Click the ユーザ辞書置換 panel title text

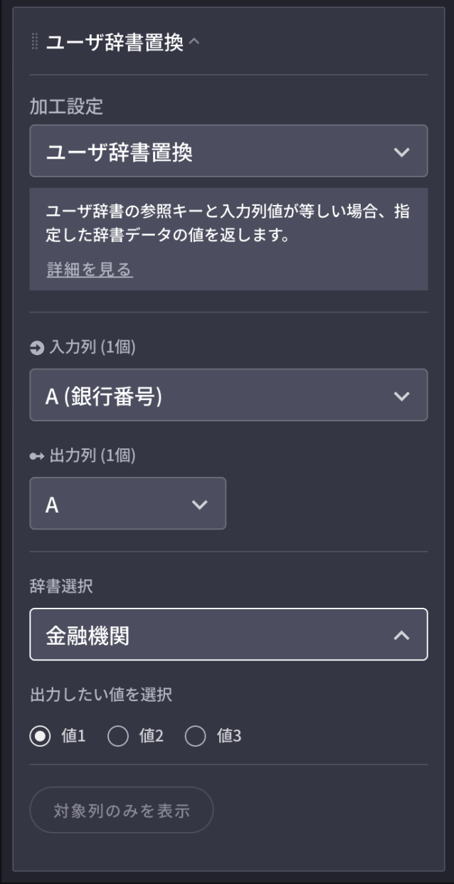115,43
